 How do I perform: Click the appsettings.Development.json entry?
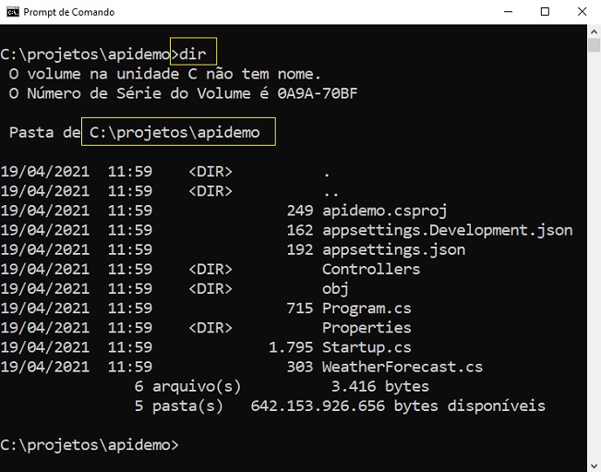[448, 230]
